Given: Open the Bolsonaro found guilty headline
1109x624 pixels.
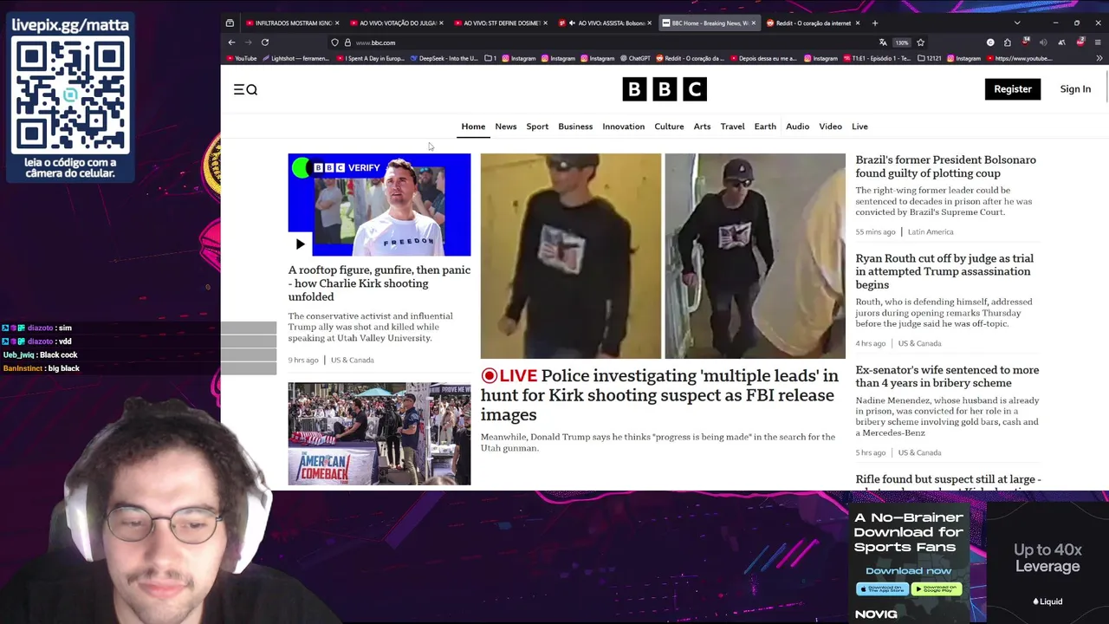Looking at the screenshot, I should (x=945, y=166).
